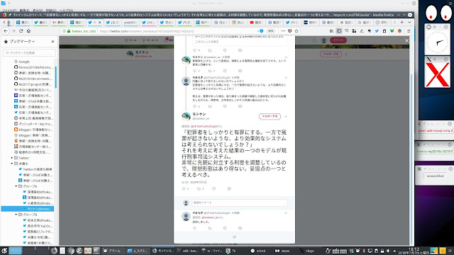This screenshot has width=454, height=255.
Task: Open the page actions three-dot menu
Action: pos(283,31)
